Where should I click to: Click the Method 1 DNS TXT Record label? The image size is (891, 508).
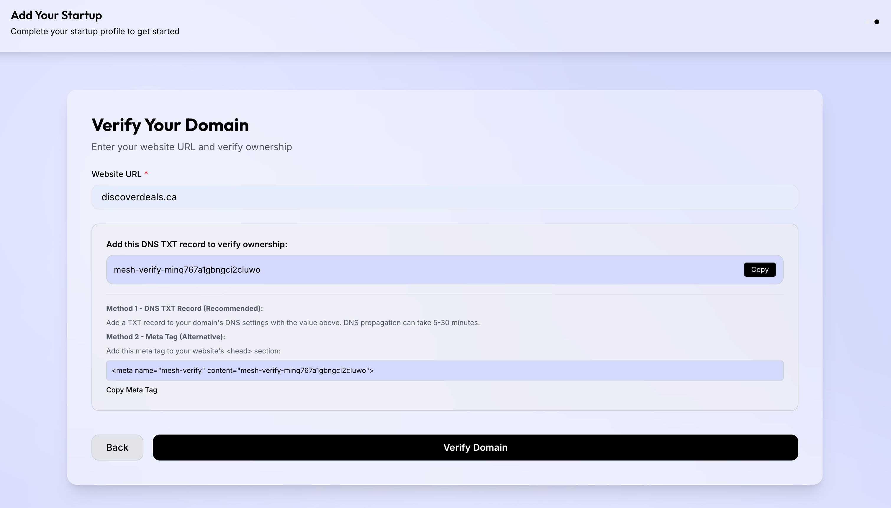pyautogui.click(x=184, y=308)
